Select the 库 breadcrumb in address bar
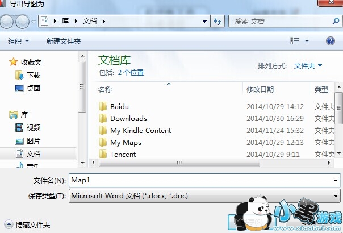 (65, 21)
